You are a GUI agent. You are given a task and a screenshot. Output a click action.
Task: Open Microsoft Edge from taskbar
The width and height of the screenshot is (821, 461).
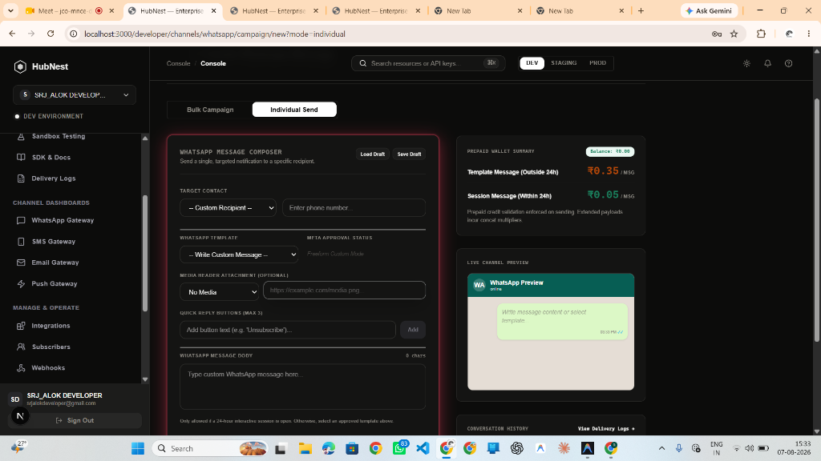(x=328, y=448)
